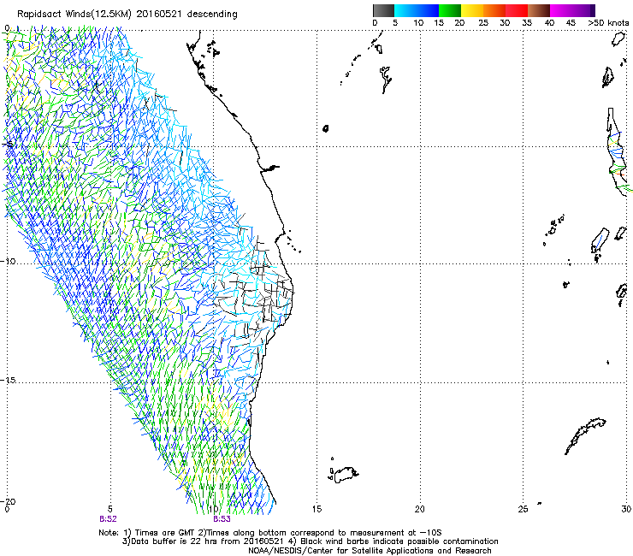Click the '10' label under the color bar

point(418,23)
